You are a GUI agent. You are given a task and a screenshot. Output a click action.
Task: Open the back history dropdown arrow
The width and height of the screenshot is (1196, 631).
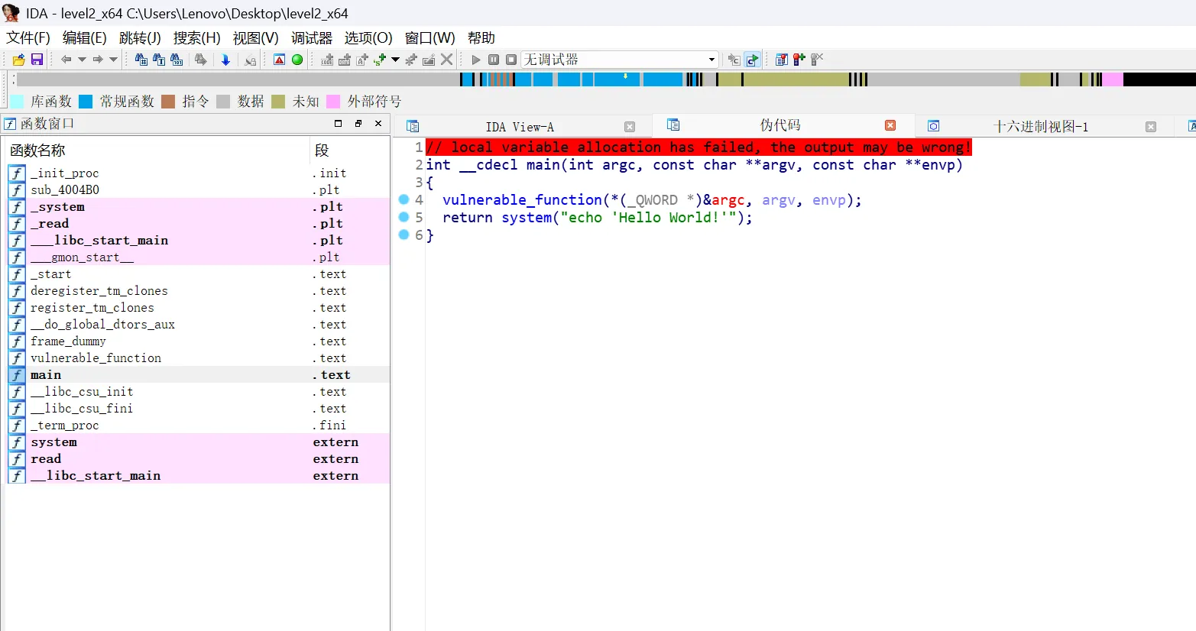pyautogui.click(x=82, y=60)
